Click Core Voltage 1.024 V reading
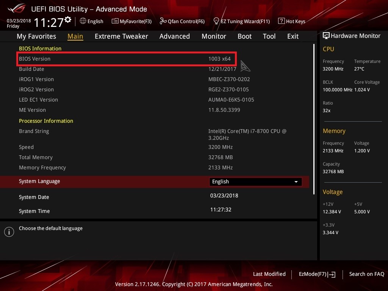 coord(362,89)
